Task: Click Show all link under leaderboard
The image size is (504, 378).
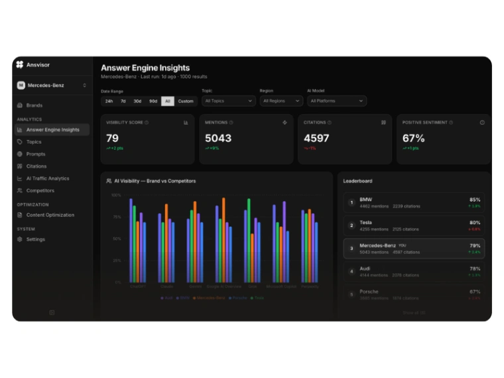Action: (x=414, y=313)
